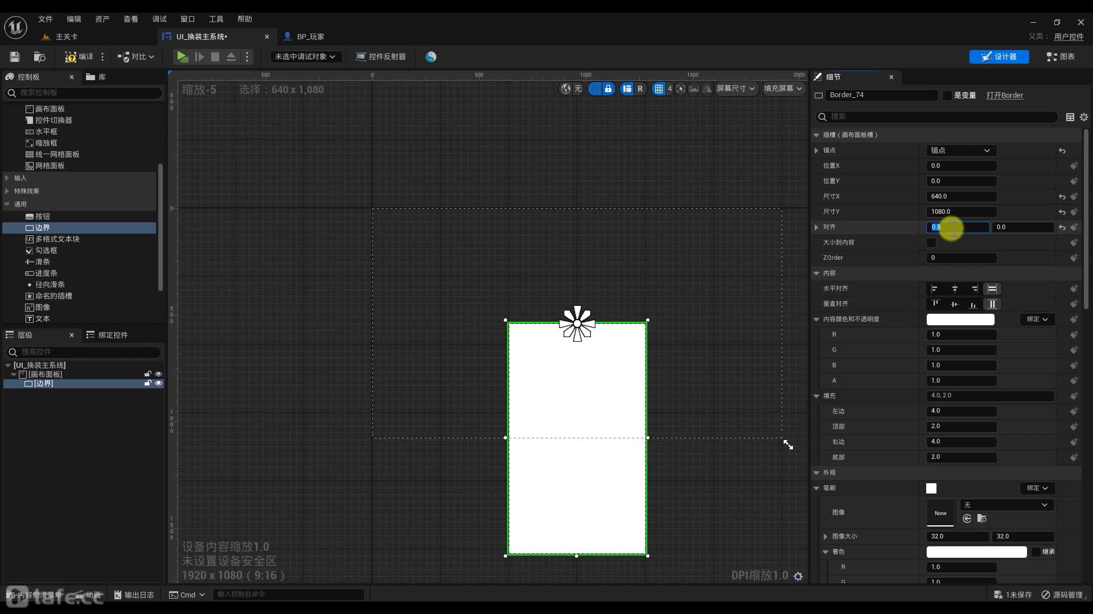Image resolution: width=1093 pixels, height=614 pixels.
Task: Reset 尺寸X to default arrow
Action: 1062,197
